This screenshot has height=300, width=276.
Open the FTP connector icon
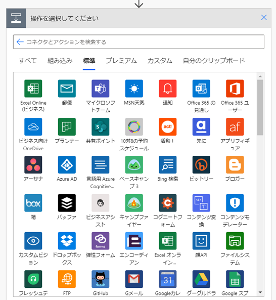[x=67, y=279]
